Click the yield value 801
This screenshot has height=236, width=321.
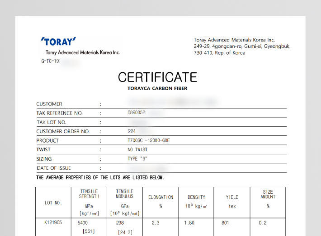click(x=225, y=223)
